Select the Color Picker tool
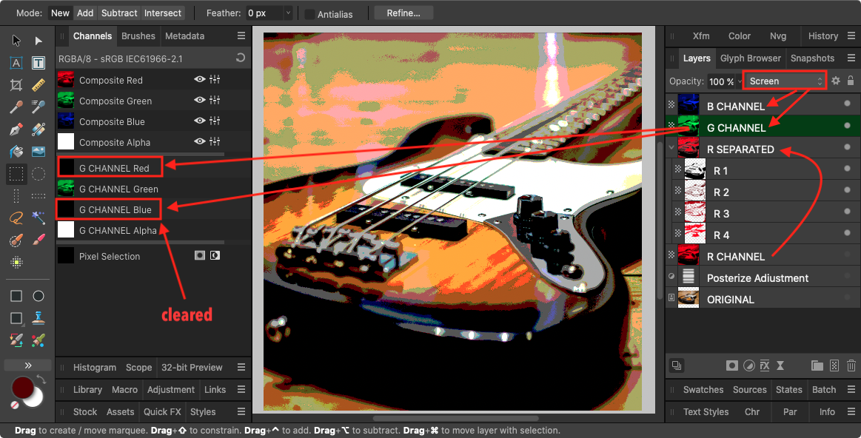 click(16, 107)
